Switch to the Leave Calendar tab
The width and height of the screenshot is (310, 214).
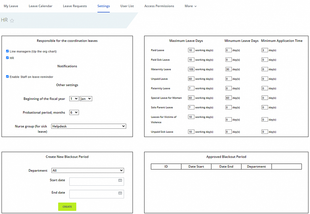[40, 6]
